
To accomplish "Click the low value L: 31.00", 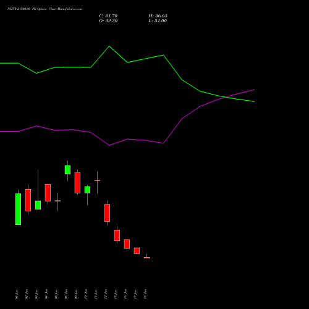I will tap(158, 21).
